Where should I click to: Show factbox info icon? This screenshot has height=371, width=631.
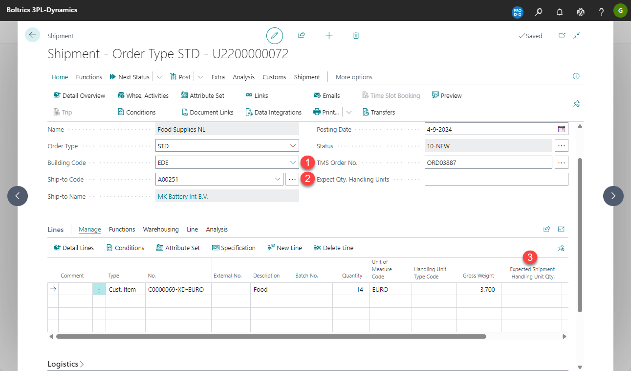[576, 76]
